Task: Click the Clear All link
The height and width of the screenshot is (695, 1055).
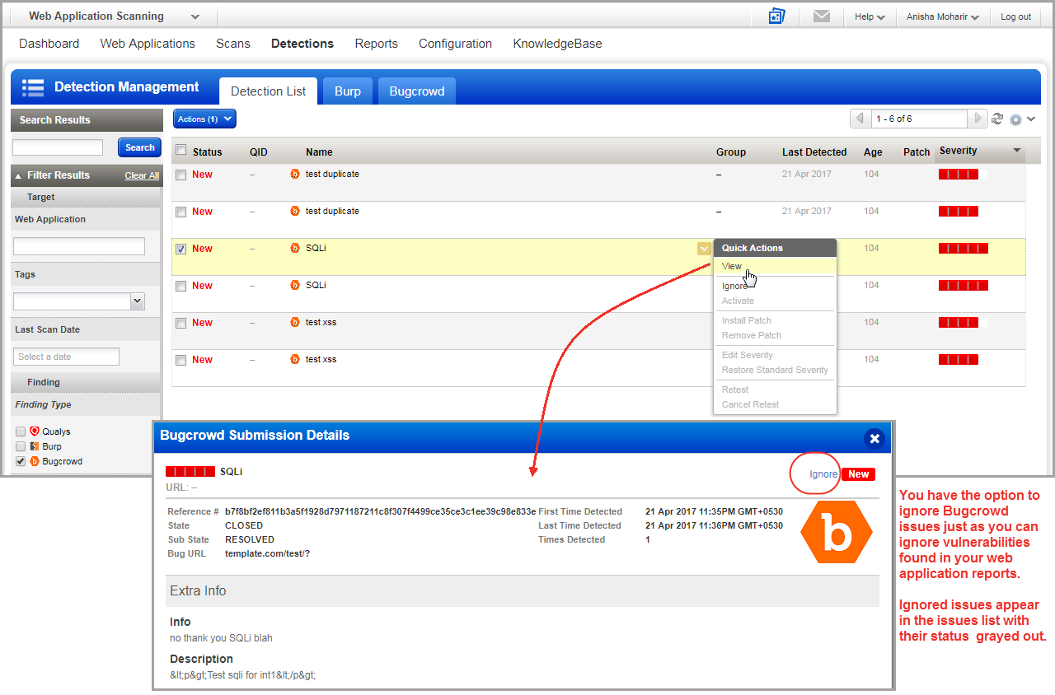Action: (x=142, y=175)
